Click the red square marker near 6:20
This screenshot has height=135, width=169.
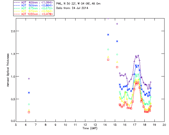click(x=29, y=112)
